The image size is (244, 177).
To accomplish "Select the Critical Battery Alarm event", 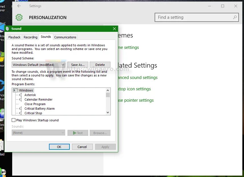I will tap(40, 109).
